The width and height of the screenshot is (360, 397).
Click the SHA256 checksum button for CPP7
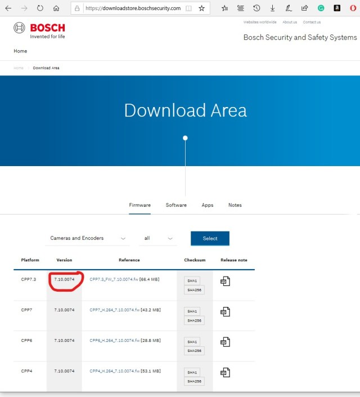[194, 320]
